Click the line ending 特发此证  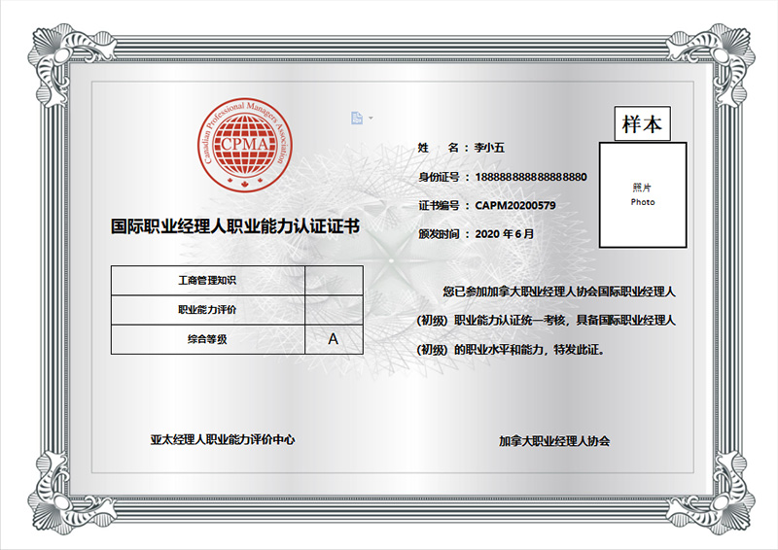(512, 350)
